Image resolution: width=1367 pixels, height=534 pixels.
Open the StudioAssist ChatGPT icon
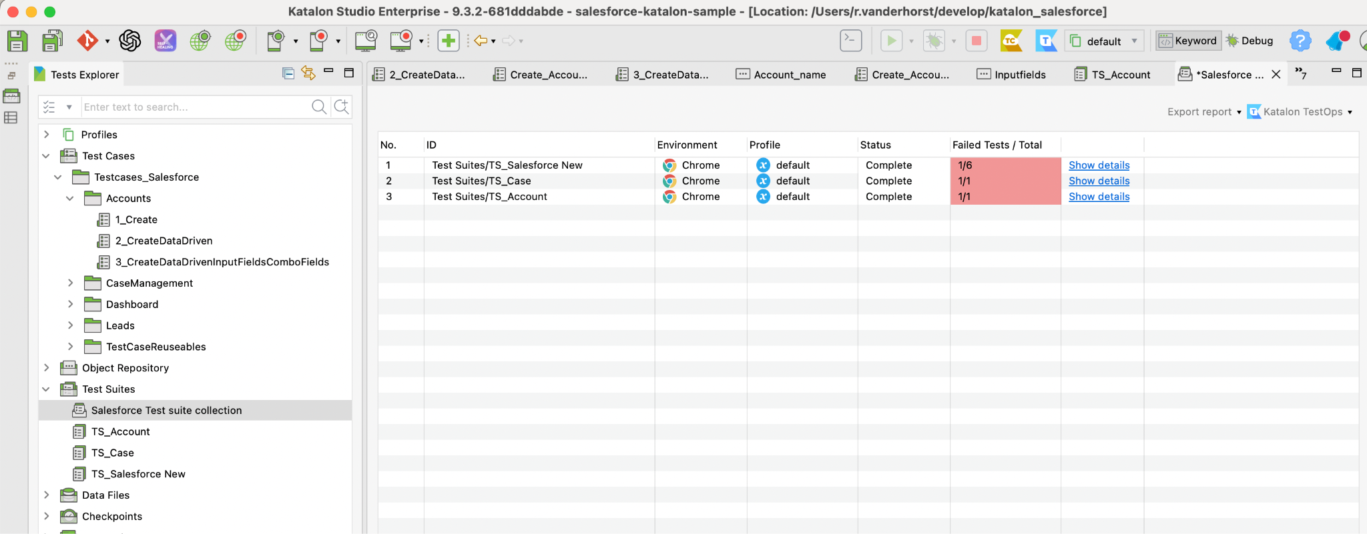pyautogui.click(x=130, y=41)
